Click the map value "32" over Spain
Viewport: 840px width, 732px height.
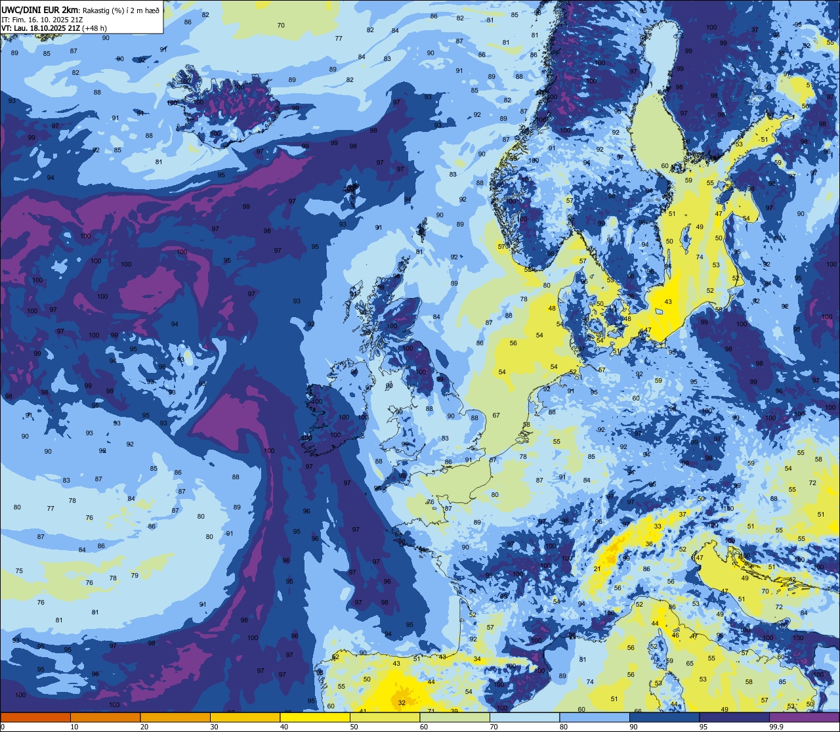tap(402, 702)
